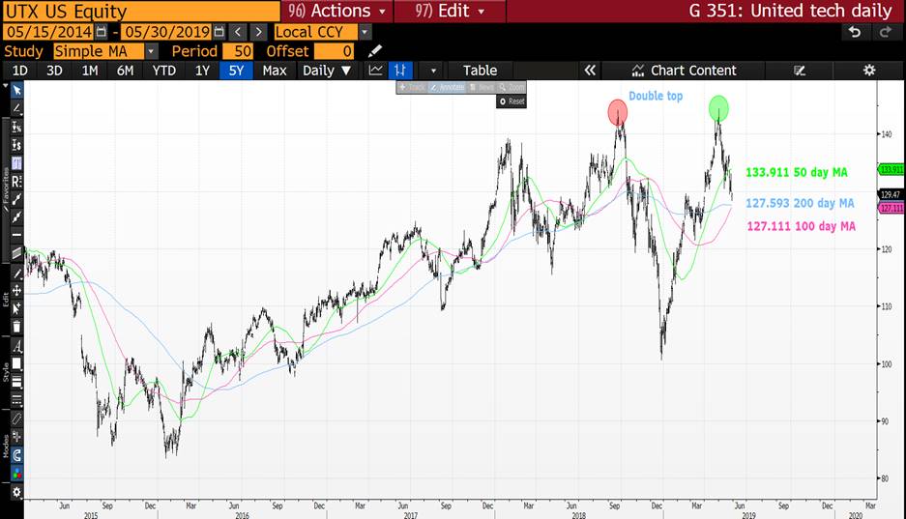
Task: Pick the pointer-with-plus copy tool
Action: tap(16, 308)
